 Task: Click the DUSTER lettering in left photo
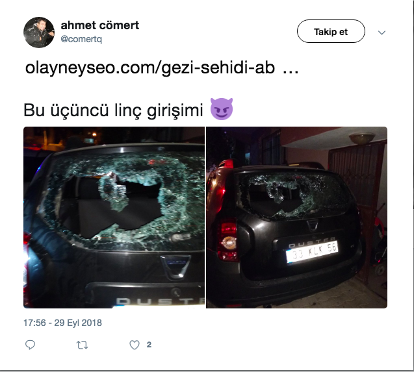pos(160,301)
